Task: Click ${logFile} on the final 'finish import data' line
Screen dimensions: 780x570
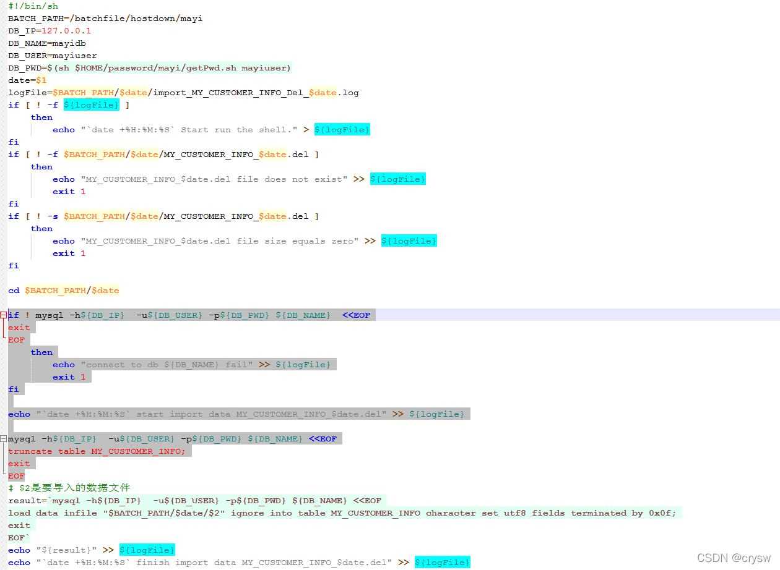Action: click(x=442, y=562)
